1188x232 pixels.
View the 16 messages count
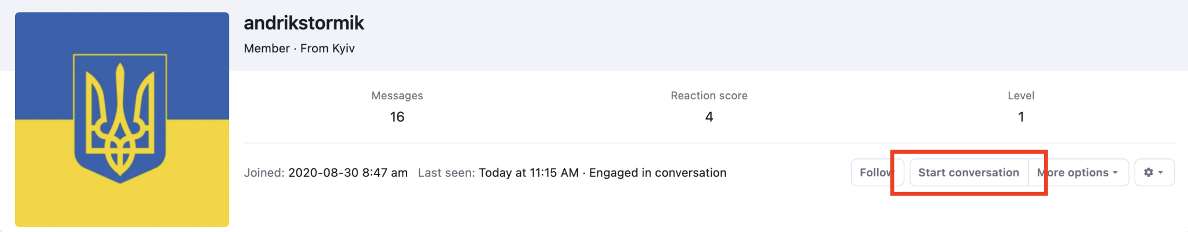pos(397,117)
